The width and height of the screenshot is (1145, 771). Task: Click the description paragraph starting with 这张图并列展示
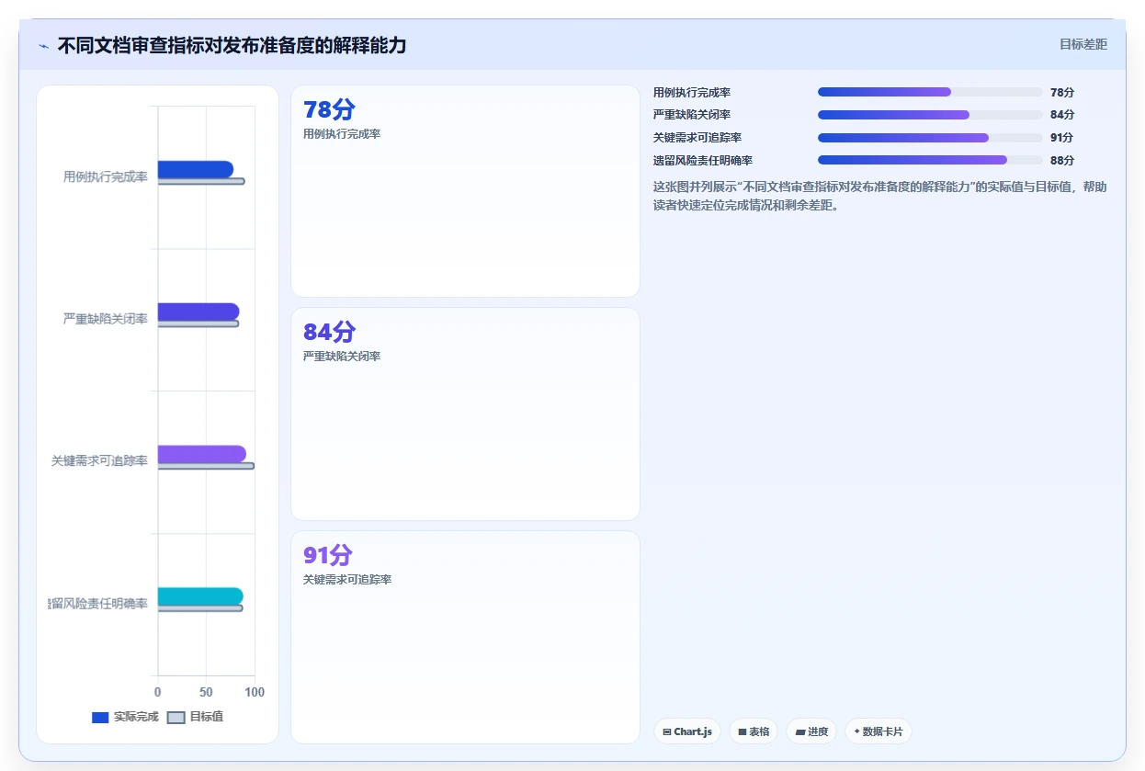pos(880,196)
